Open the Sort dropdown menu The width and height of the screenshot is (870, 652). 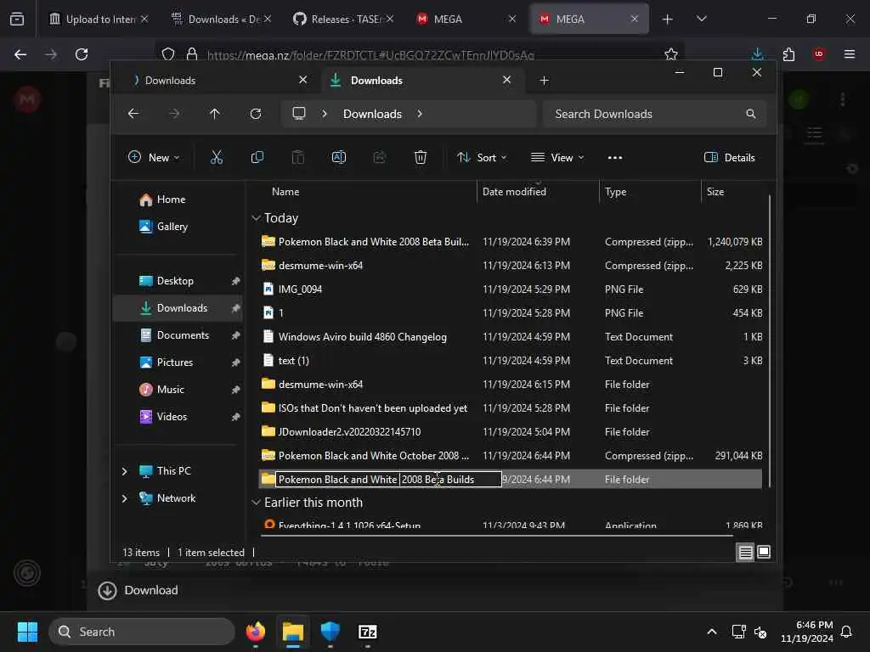(482, 157)
